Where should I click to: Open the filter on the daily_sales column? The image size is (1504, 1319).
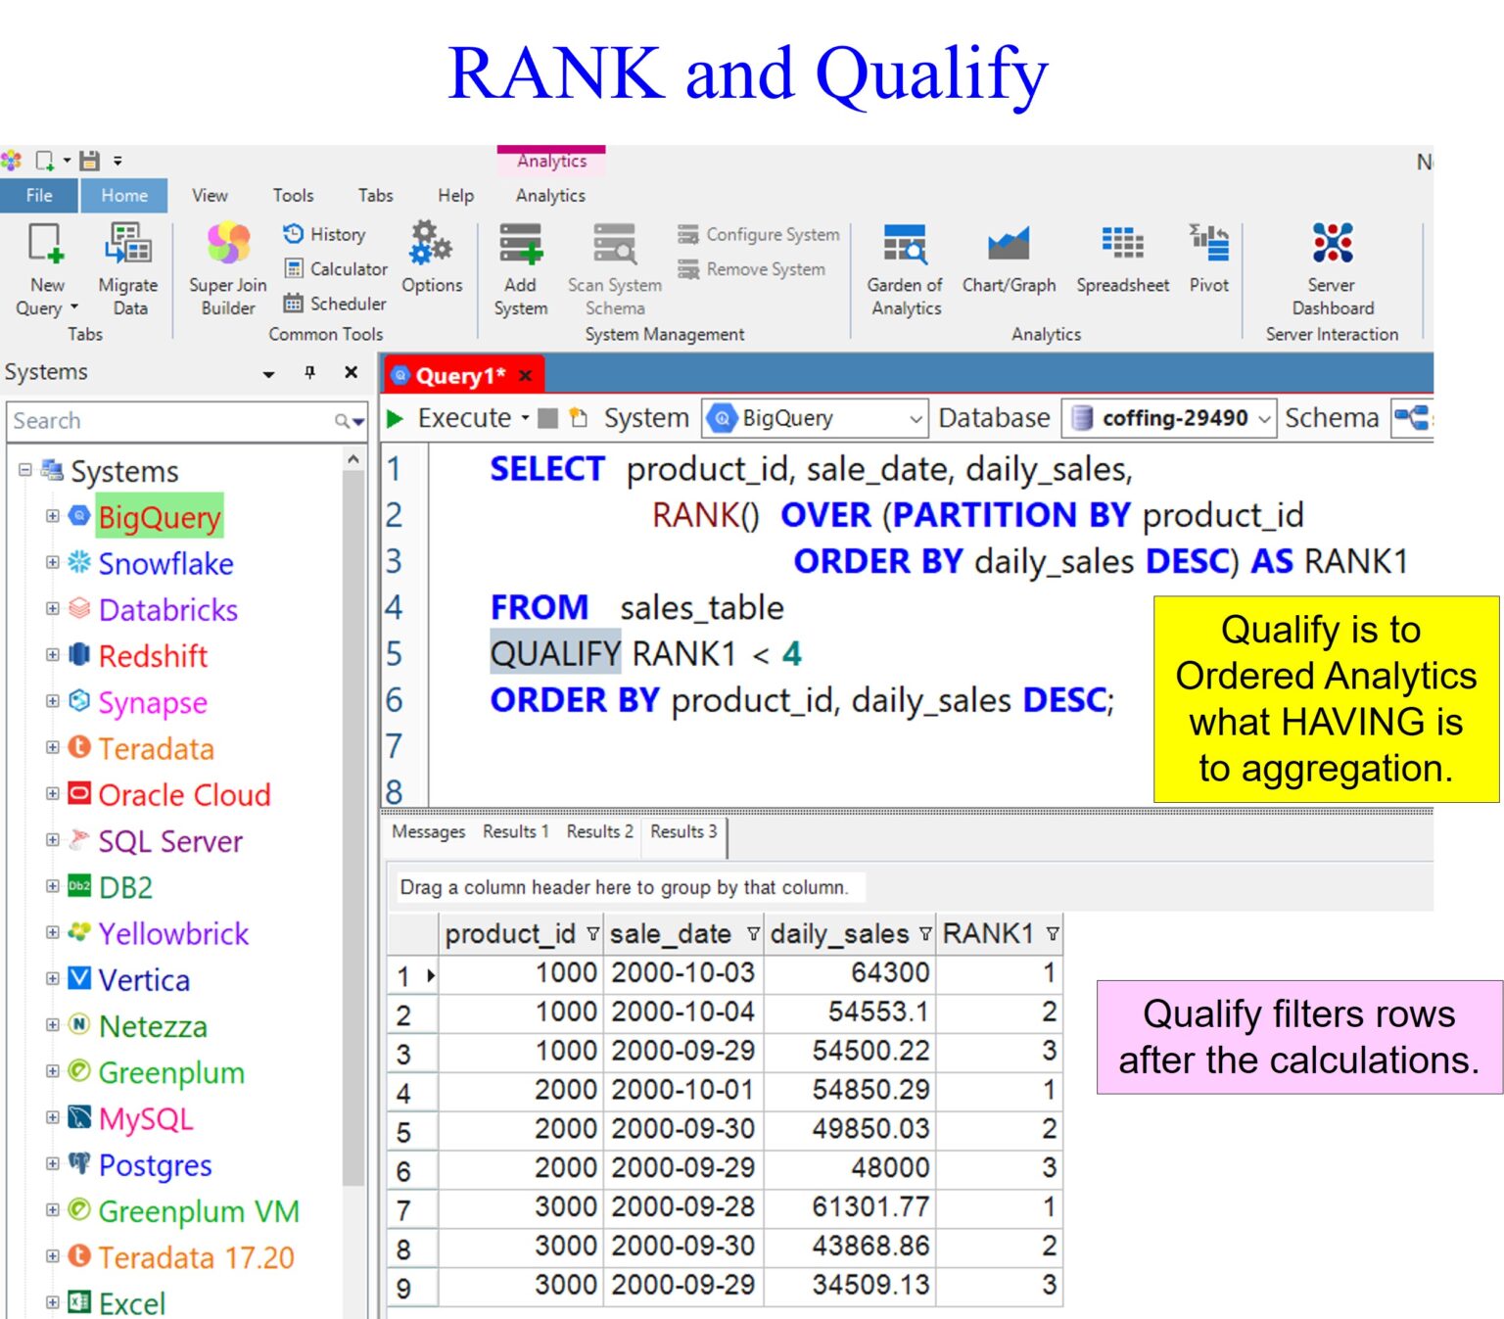coord(924,933)
